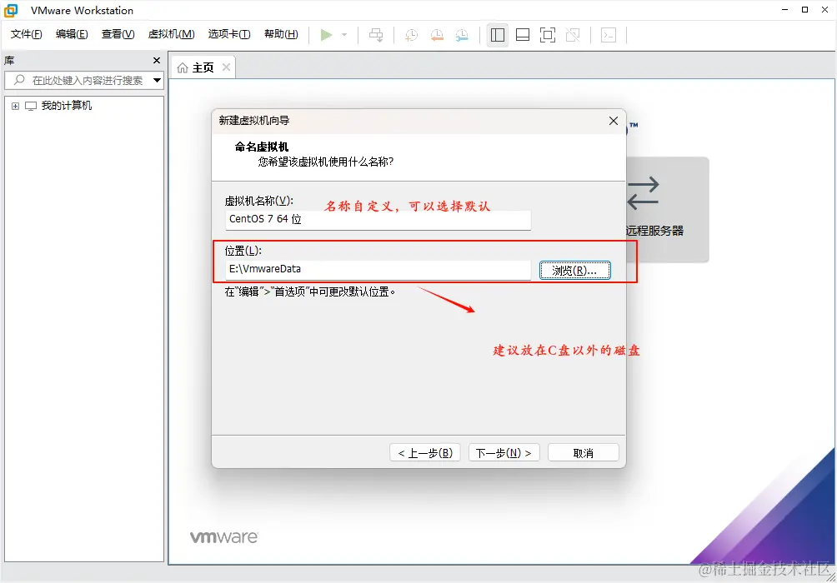Click the 上一步(B) button
Viewport: 837px width, 583px height.
point(425,453)
